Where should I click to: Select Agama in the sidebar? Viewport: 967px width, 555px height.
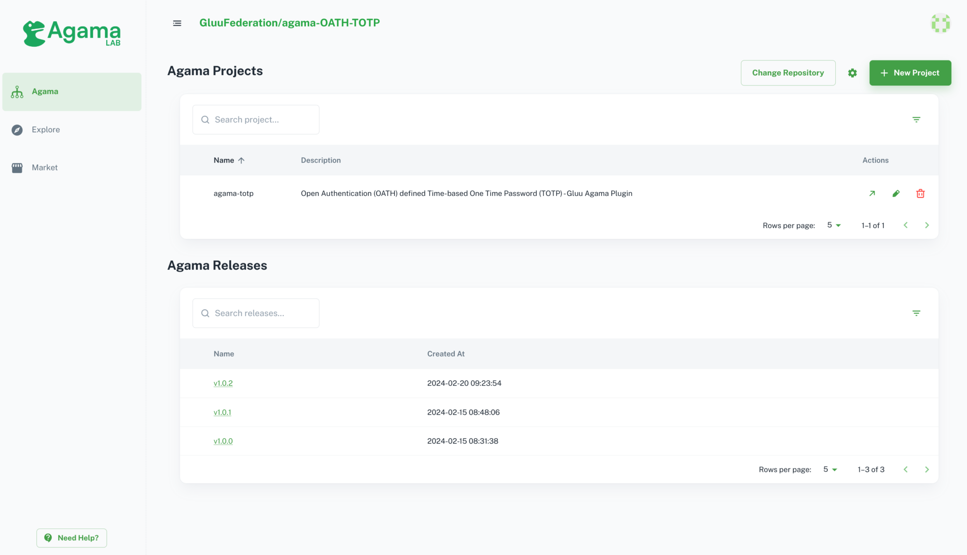tap(72, 92)
